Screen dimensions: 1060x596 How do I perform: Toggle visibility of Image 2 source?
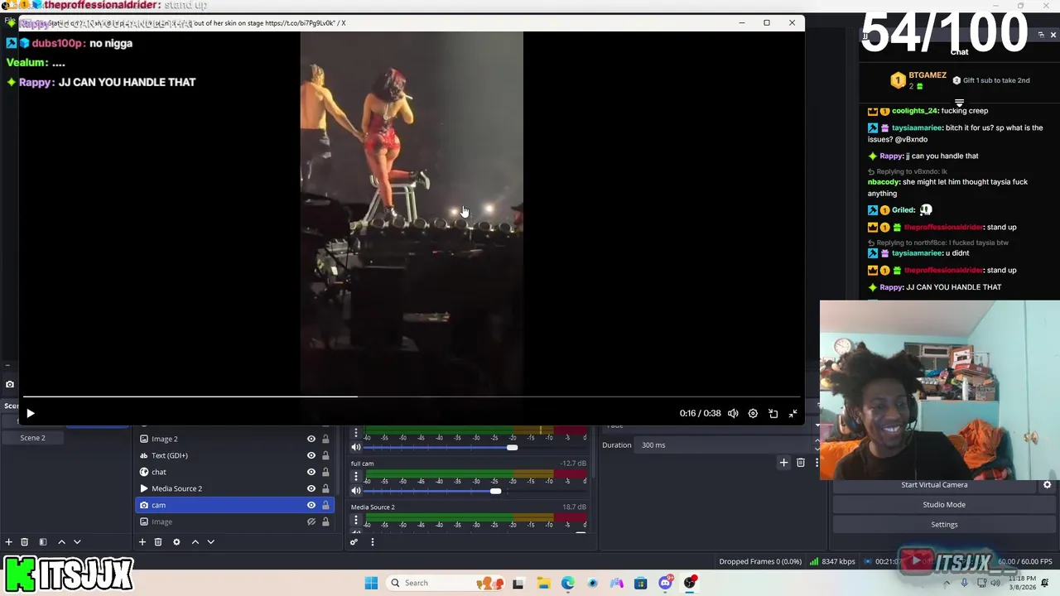[x=311, y=439]
